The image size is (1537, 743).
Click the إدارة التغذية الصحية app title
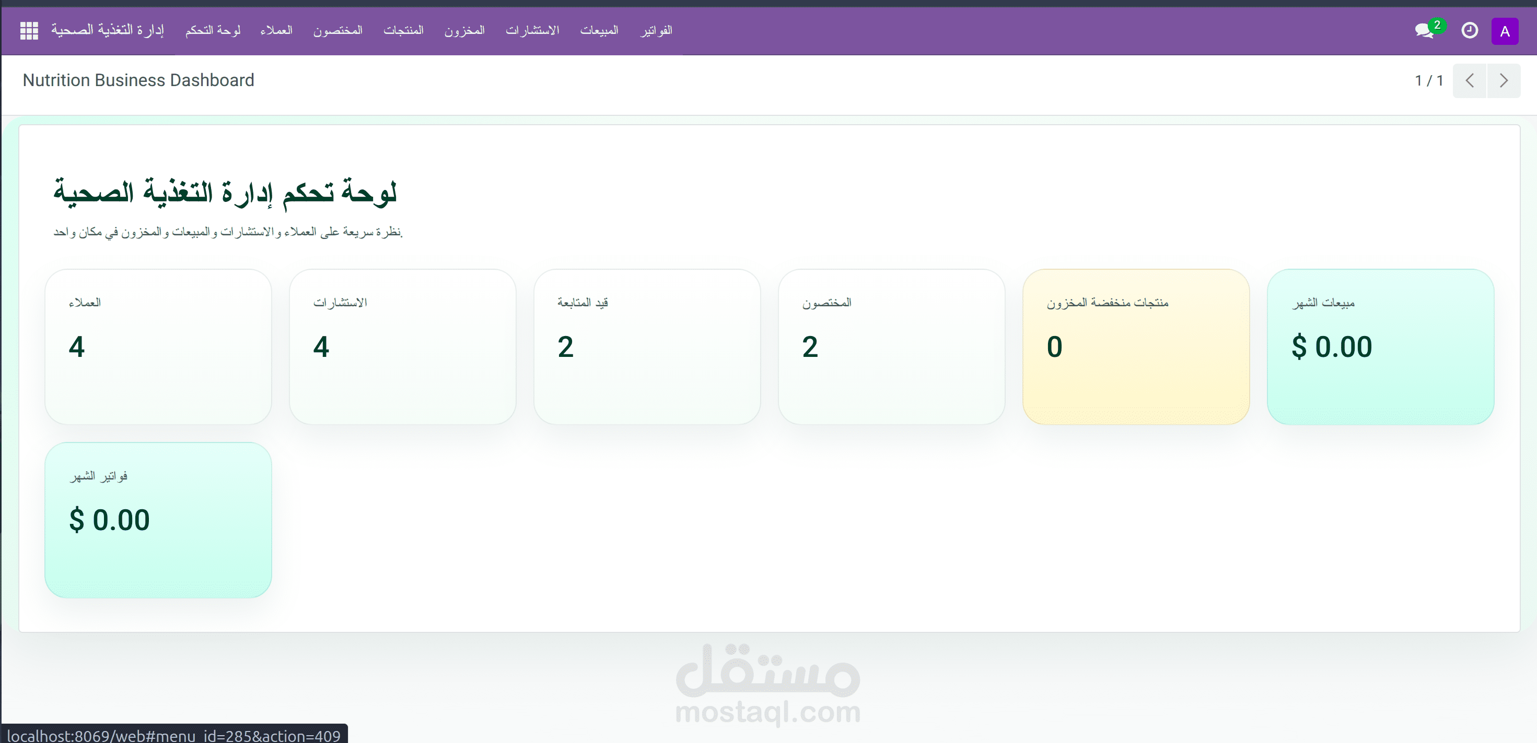(x=108, y=30)
